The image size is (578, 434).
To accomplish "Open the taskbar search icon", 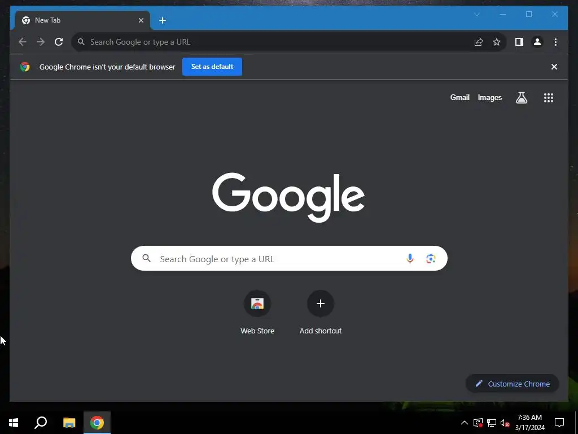I will pos(41,423).
